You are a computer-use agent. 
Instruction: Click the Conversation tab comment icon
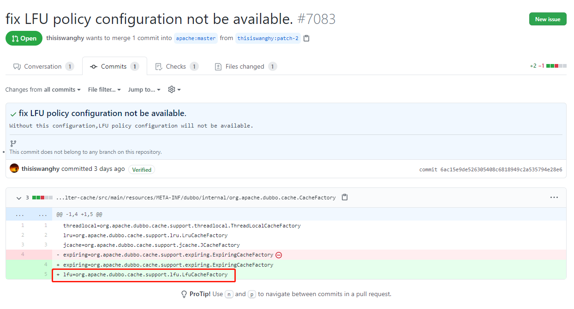[17, 66]
